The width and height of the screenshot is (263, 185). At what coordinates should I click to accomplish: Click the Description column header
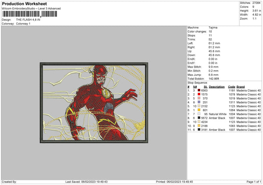[217, 87]
